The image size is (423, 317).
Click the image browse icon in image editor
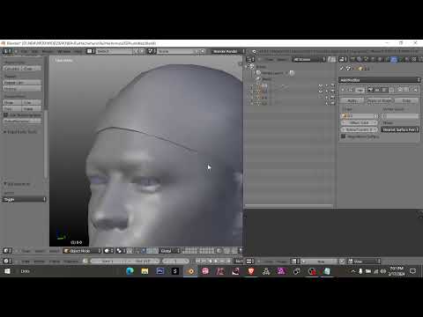click(295, 261)
